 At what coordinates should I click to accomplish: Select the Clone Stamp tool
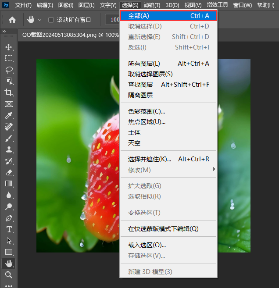pyautogui.click(x=9, y=149)
